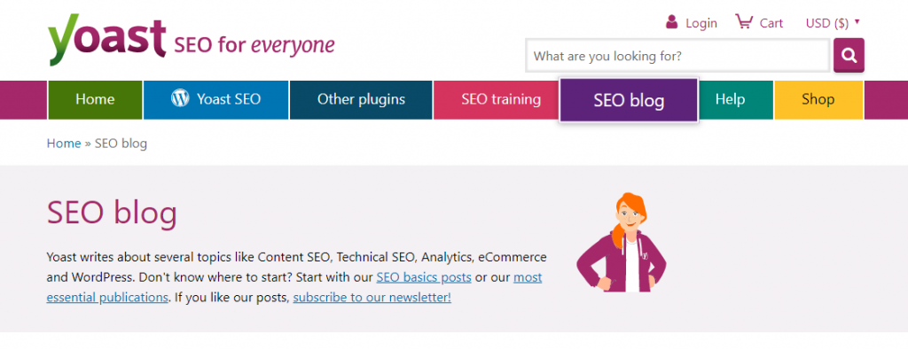This screenshot has width=908, height=350.
Task: Open the SEO basics posts link
Action: tap(424, 277)
